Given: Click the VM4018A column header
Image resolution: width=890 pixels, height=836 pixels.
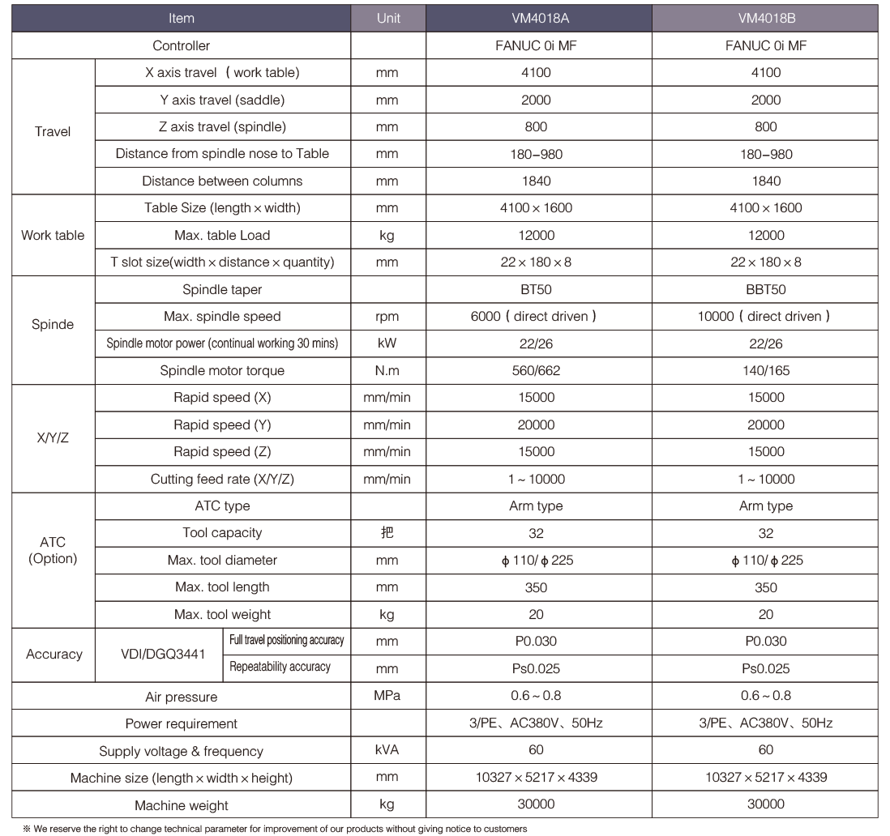Looking at the screenshot, I should (538, 18).
